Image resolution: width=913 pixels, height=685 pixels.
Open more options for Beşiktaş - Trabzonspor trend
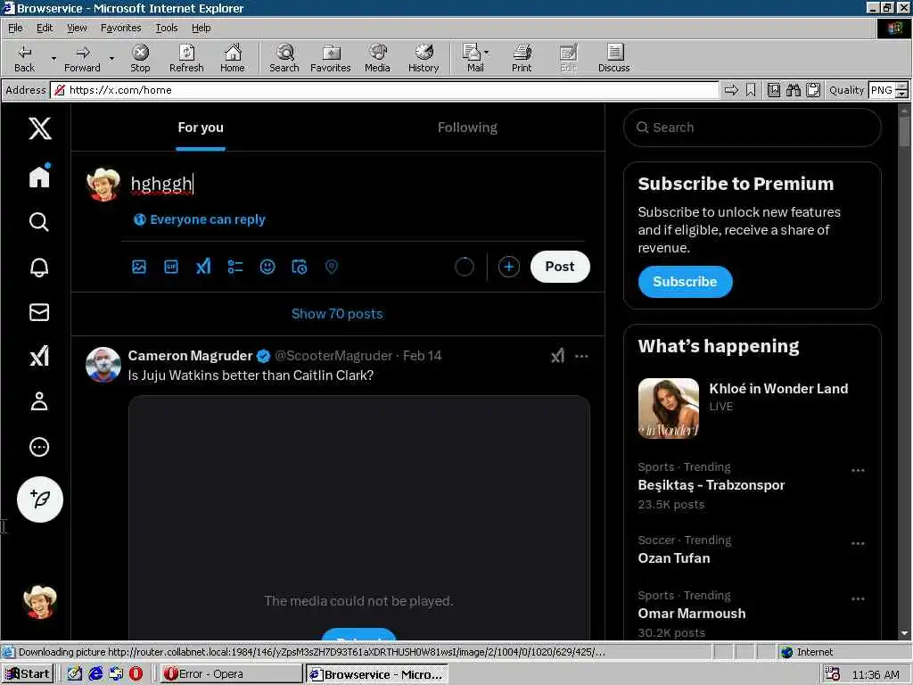[858, 470]
